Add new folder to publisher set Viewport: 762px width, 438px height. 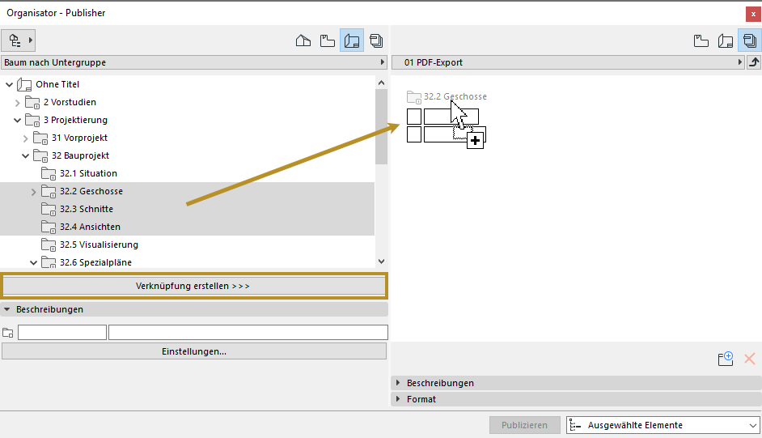click(726, 359)
